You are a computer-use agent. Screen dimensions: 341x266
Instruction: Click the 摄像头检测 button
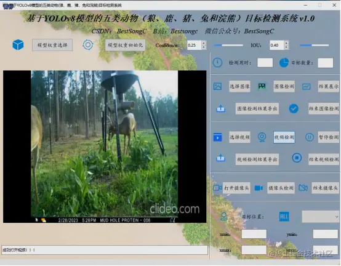(281, 188)
